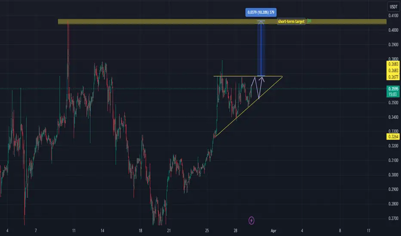Click the 25 date label on time axis
This screenshot has height=236, width=401.
click(207, 231)
